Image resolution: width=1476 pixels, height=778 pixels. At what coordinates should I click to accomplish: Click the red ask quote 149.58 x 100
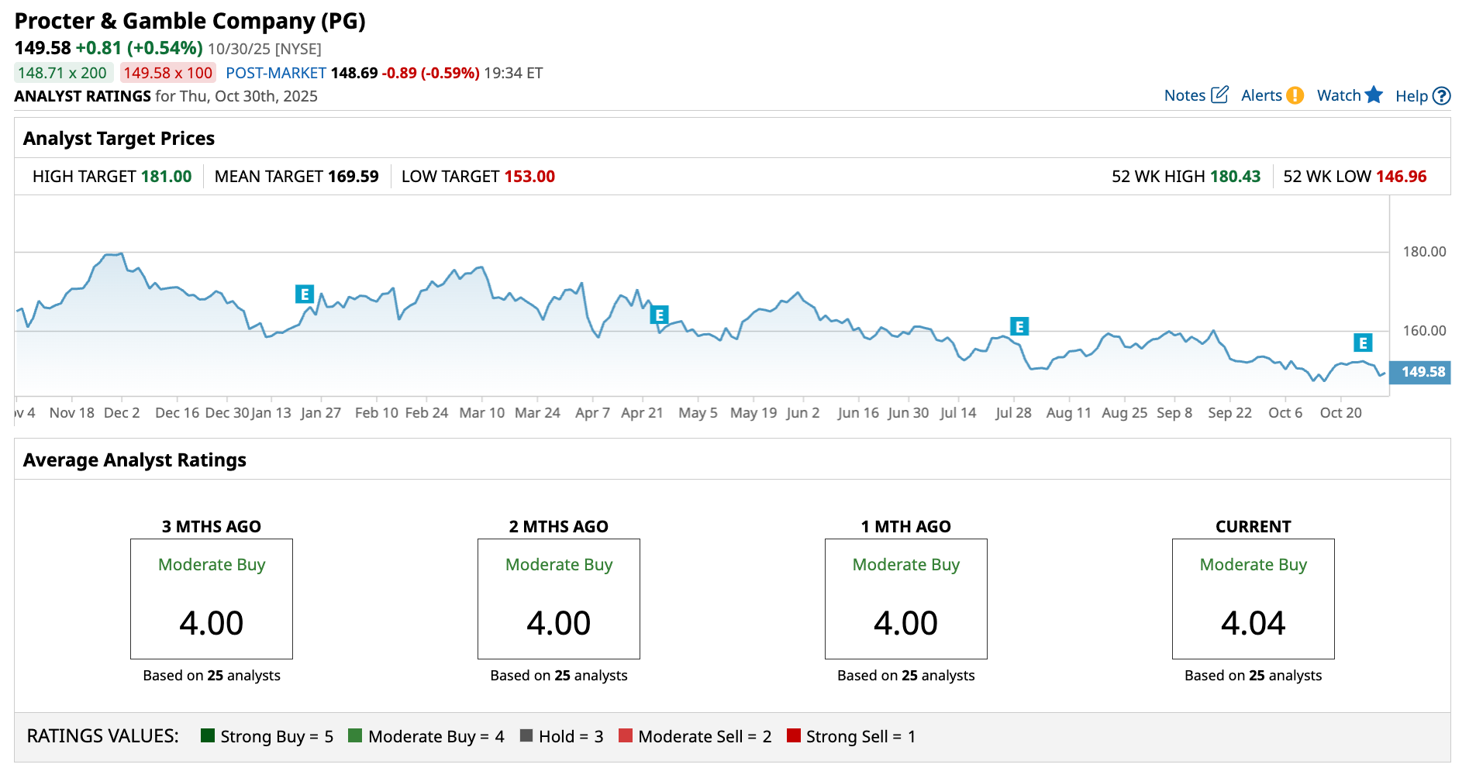coord(167,73)
